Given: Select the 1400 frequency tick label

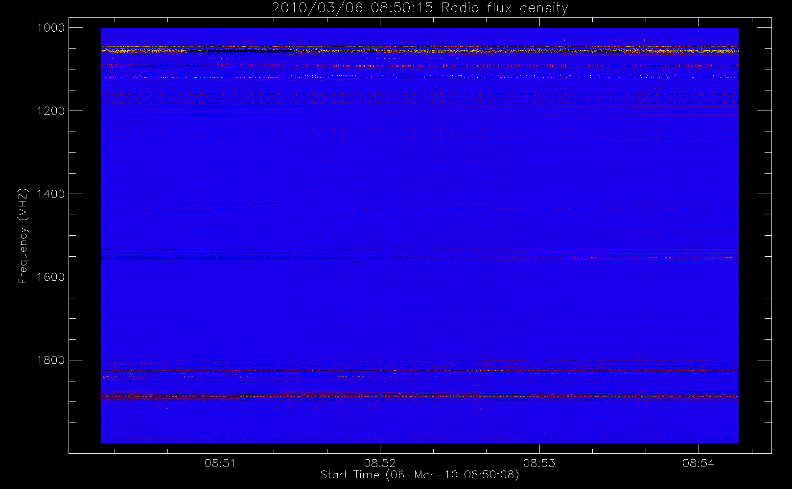Looking at the screenshot, I should [x=51, y=194].
